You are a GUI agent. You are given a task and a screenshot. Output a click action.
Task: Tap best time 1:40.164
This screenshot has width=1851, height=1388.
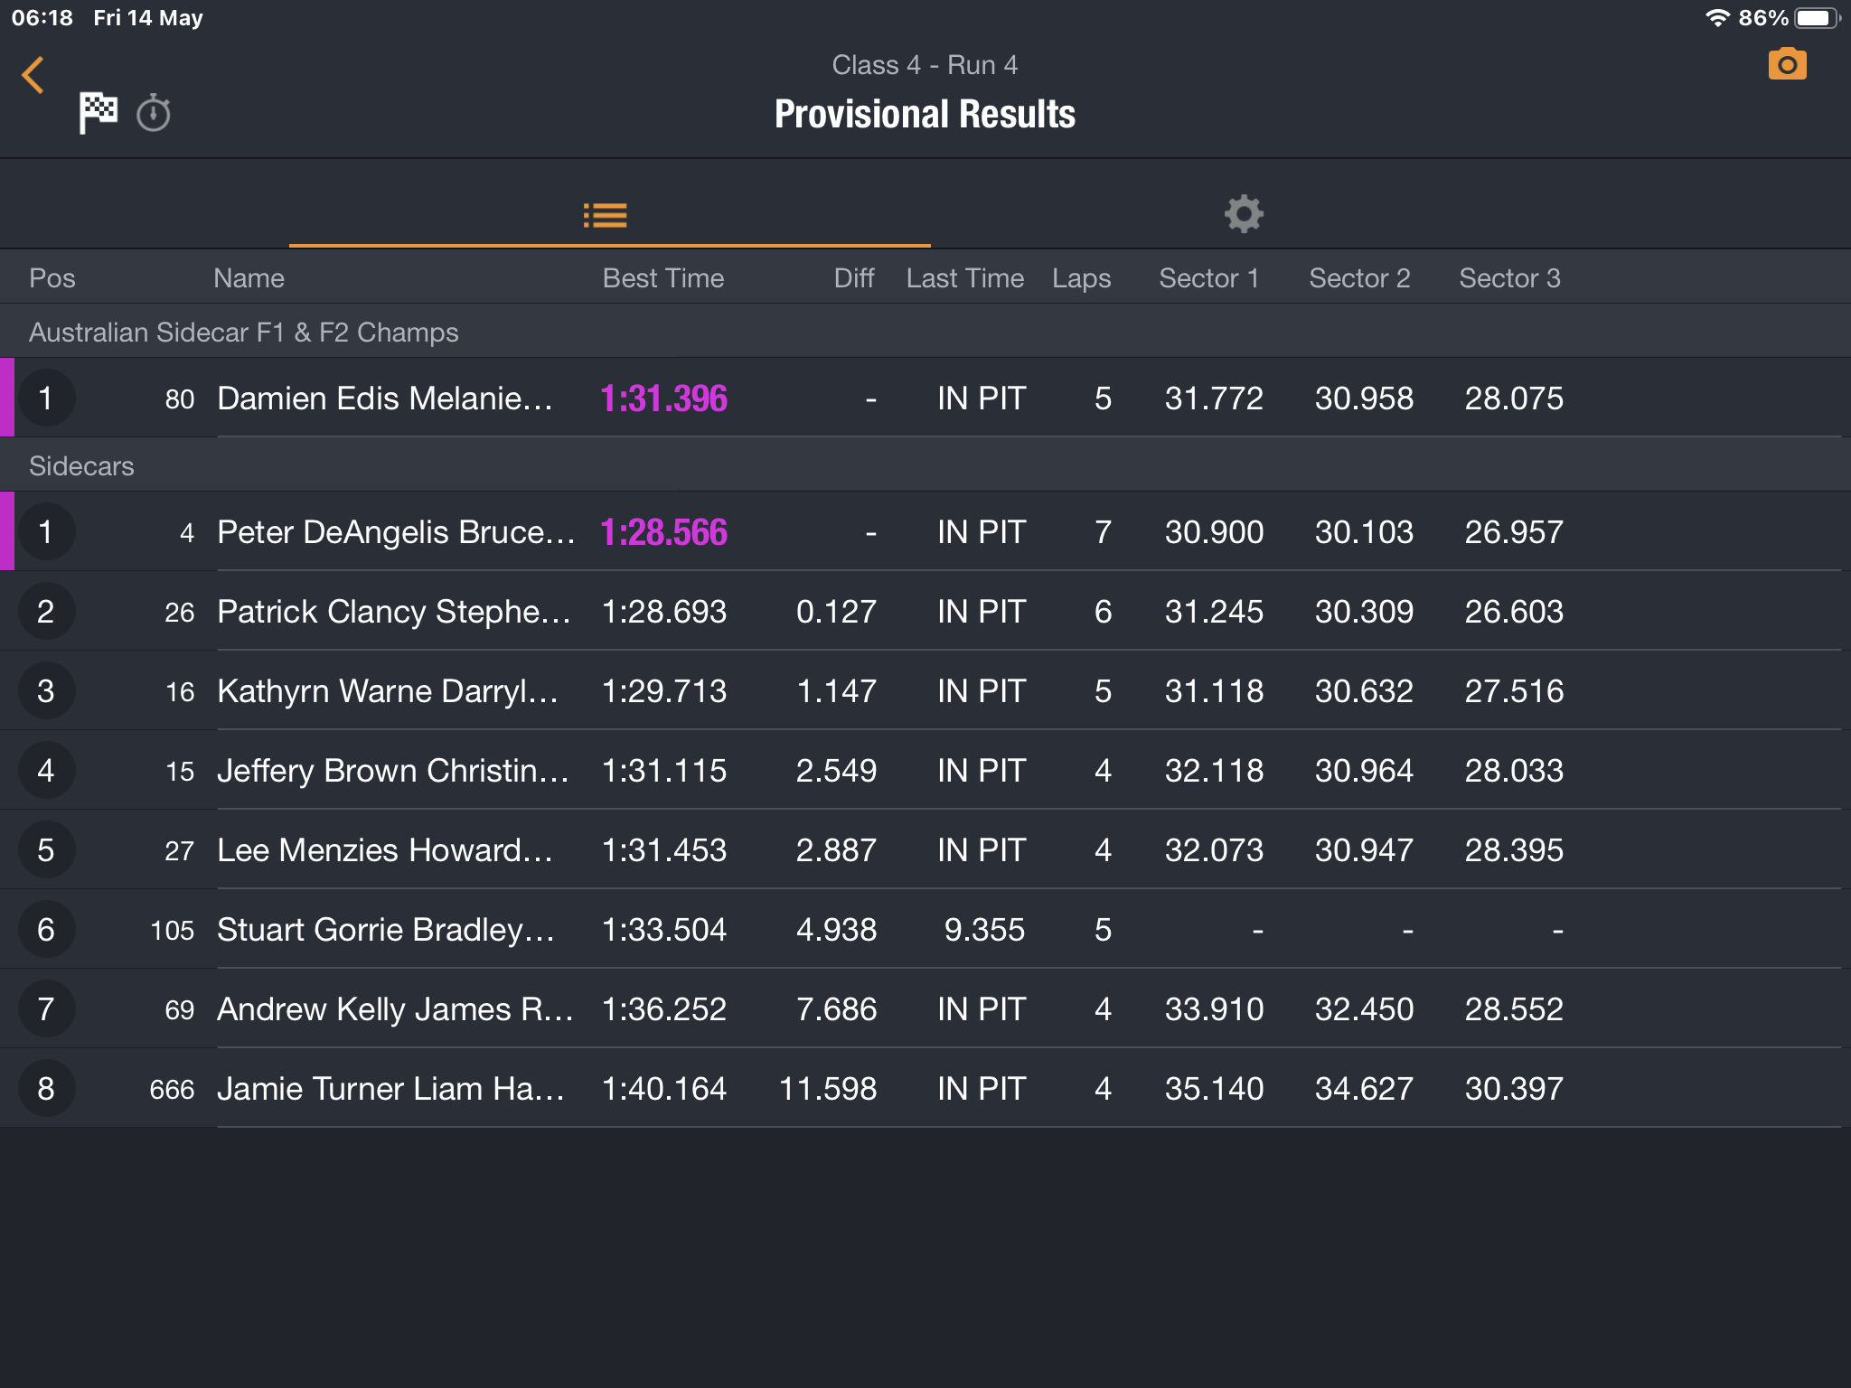coord(664,1089)
